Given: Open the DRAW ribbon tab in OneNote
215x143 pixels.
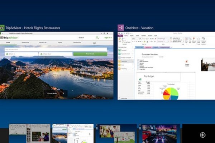Looking at the screenshot, I should (x=137, y=36).
